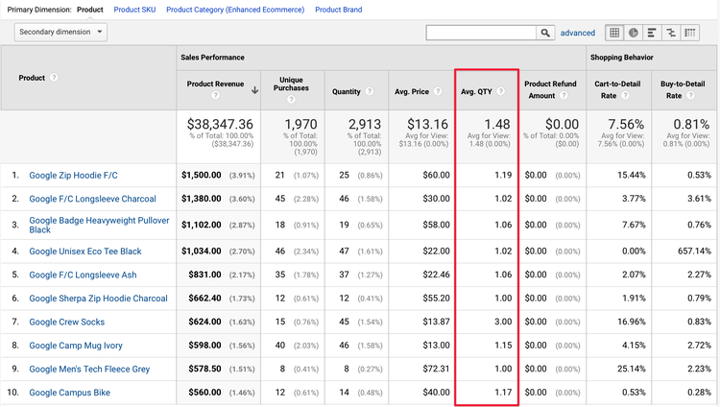Select Product Brand primary dimension

(x=339, y=10)
